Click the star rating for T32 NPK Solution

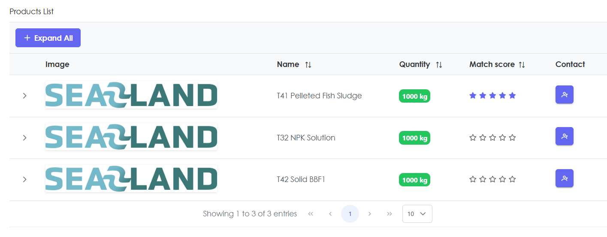point(492,138)
